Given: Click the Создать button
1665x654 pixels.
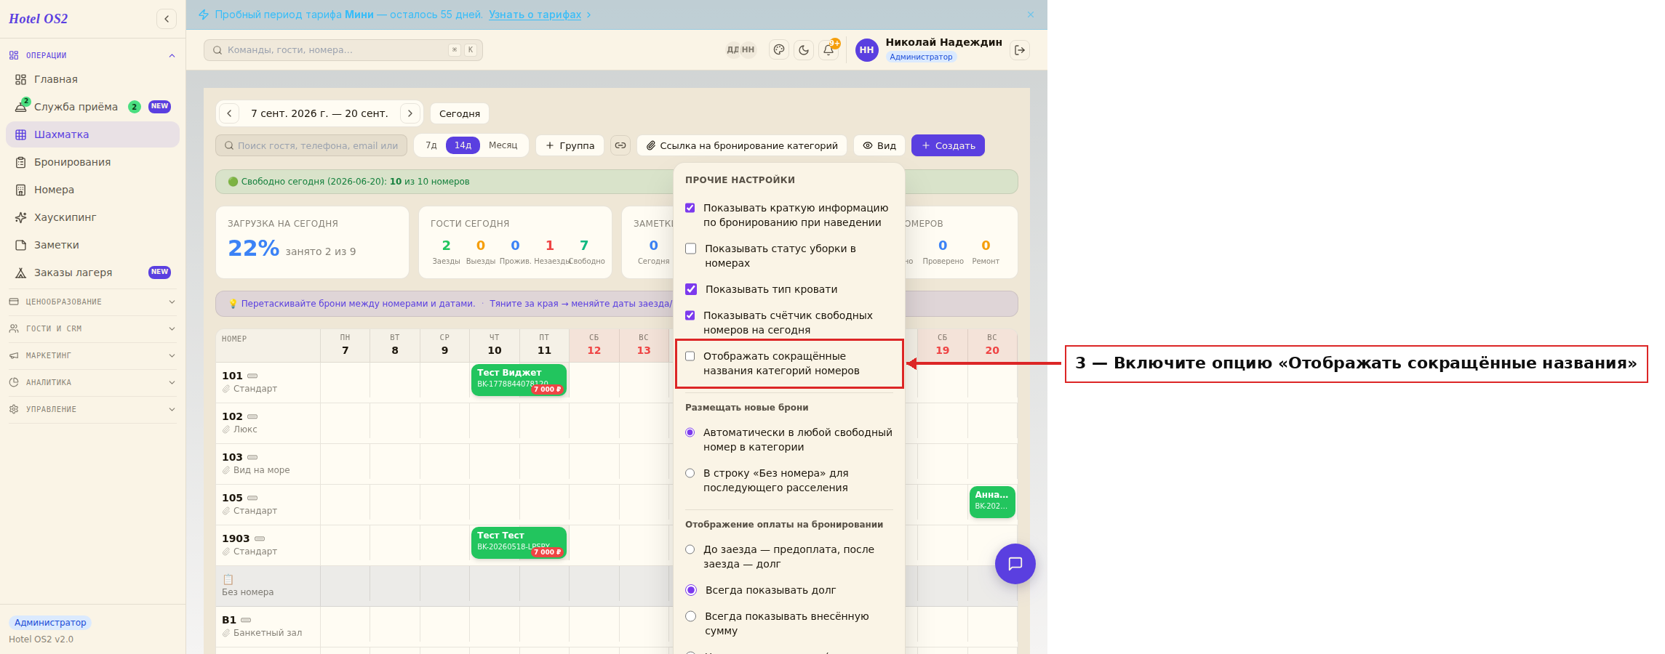Looking at the screenshot, I should coord(948,145).
